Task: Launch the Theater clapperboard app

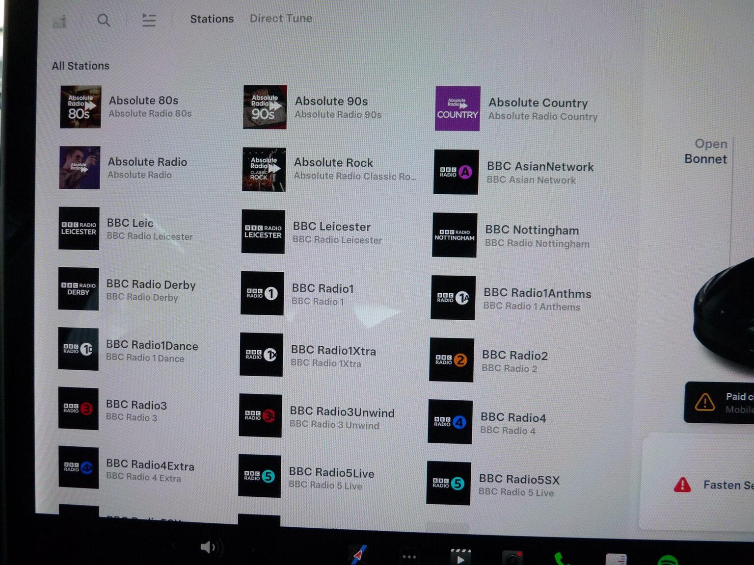Action: (460, 557)
